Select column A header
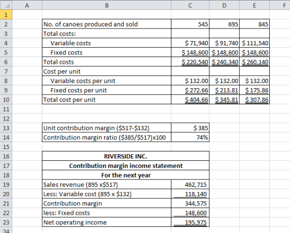The height and width of the screenshot is (233, 290). point(27,5)
